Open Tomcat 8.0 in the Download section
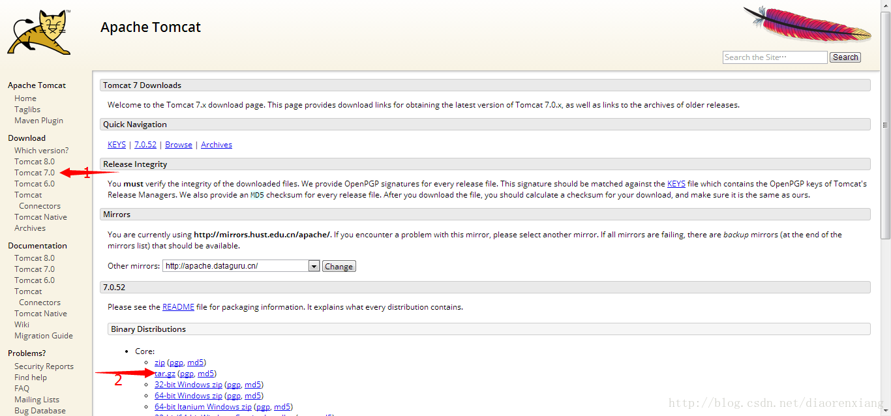The height and width of the screenshot is (416, 891). point(35,162)
